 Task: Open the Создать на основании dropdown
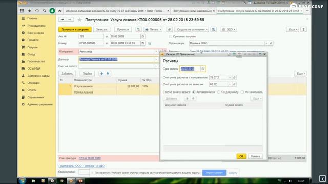point(192,30)
